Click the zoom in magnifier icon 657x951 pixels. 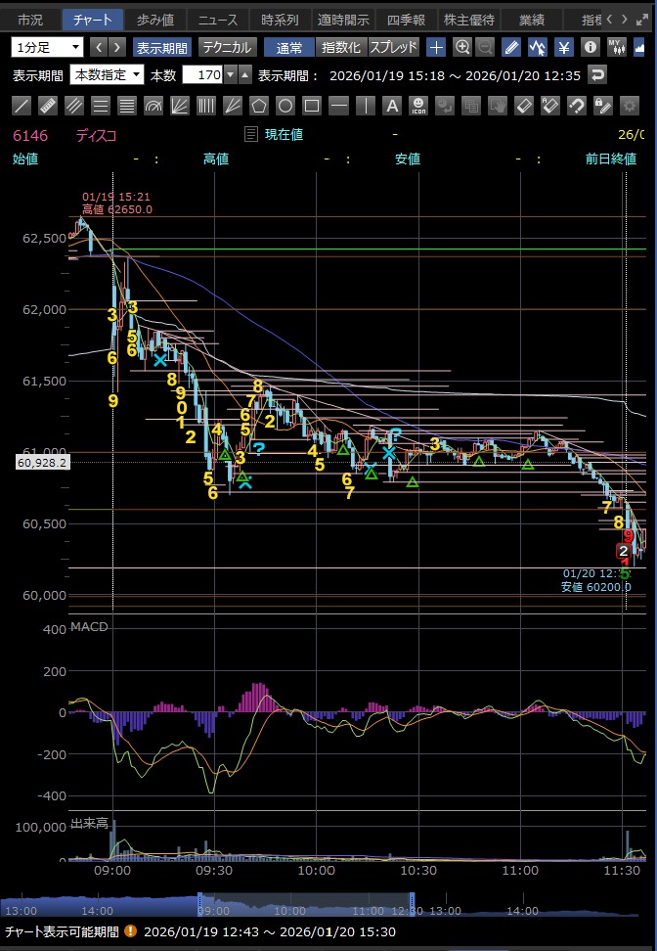[x=462, y=47]
